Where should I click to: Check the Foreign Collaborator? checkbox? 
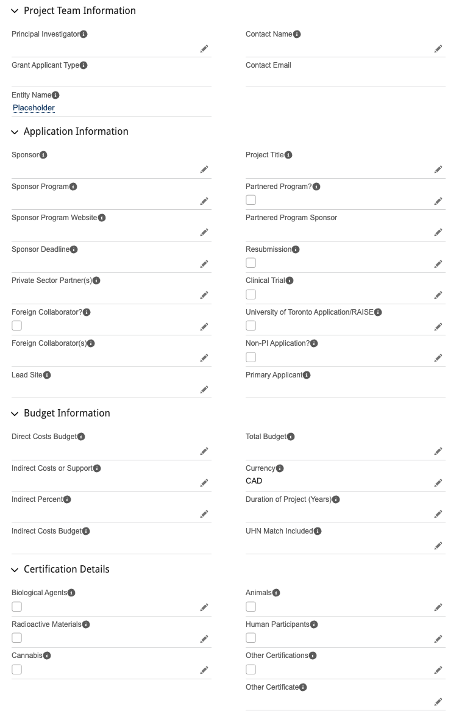point(17,326)
